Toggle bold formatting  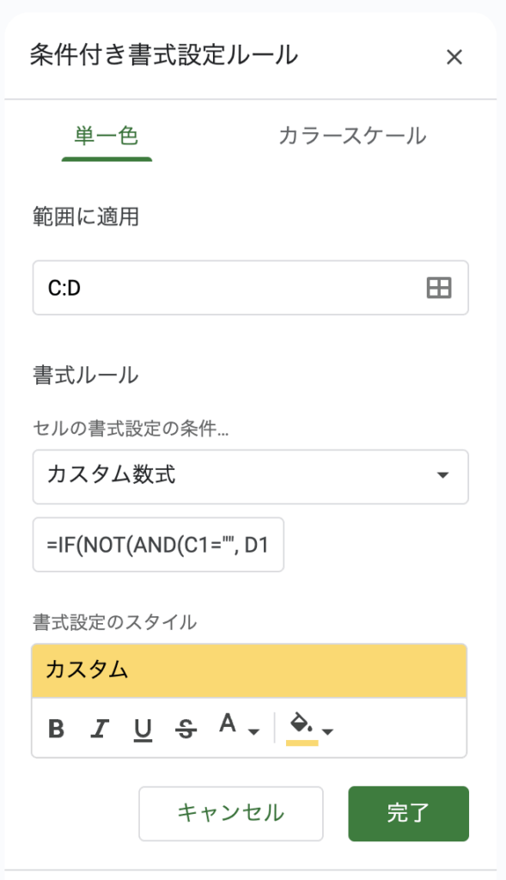click(x=56, y=729)
